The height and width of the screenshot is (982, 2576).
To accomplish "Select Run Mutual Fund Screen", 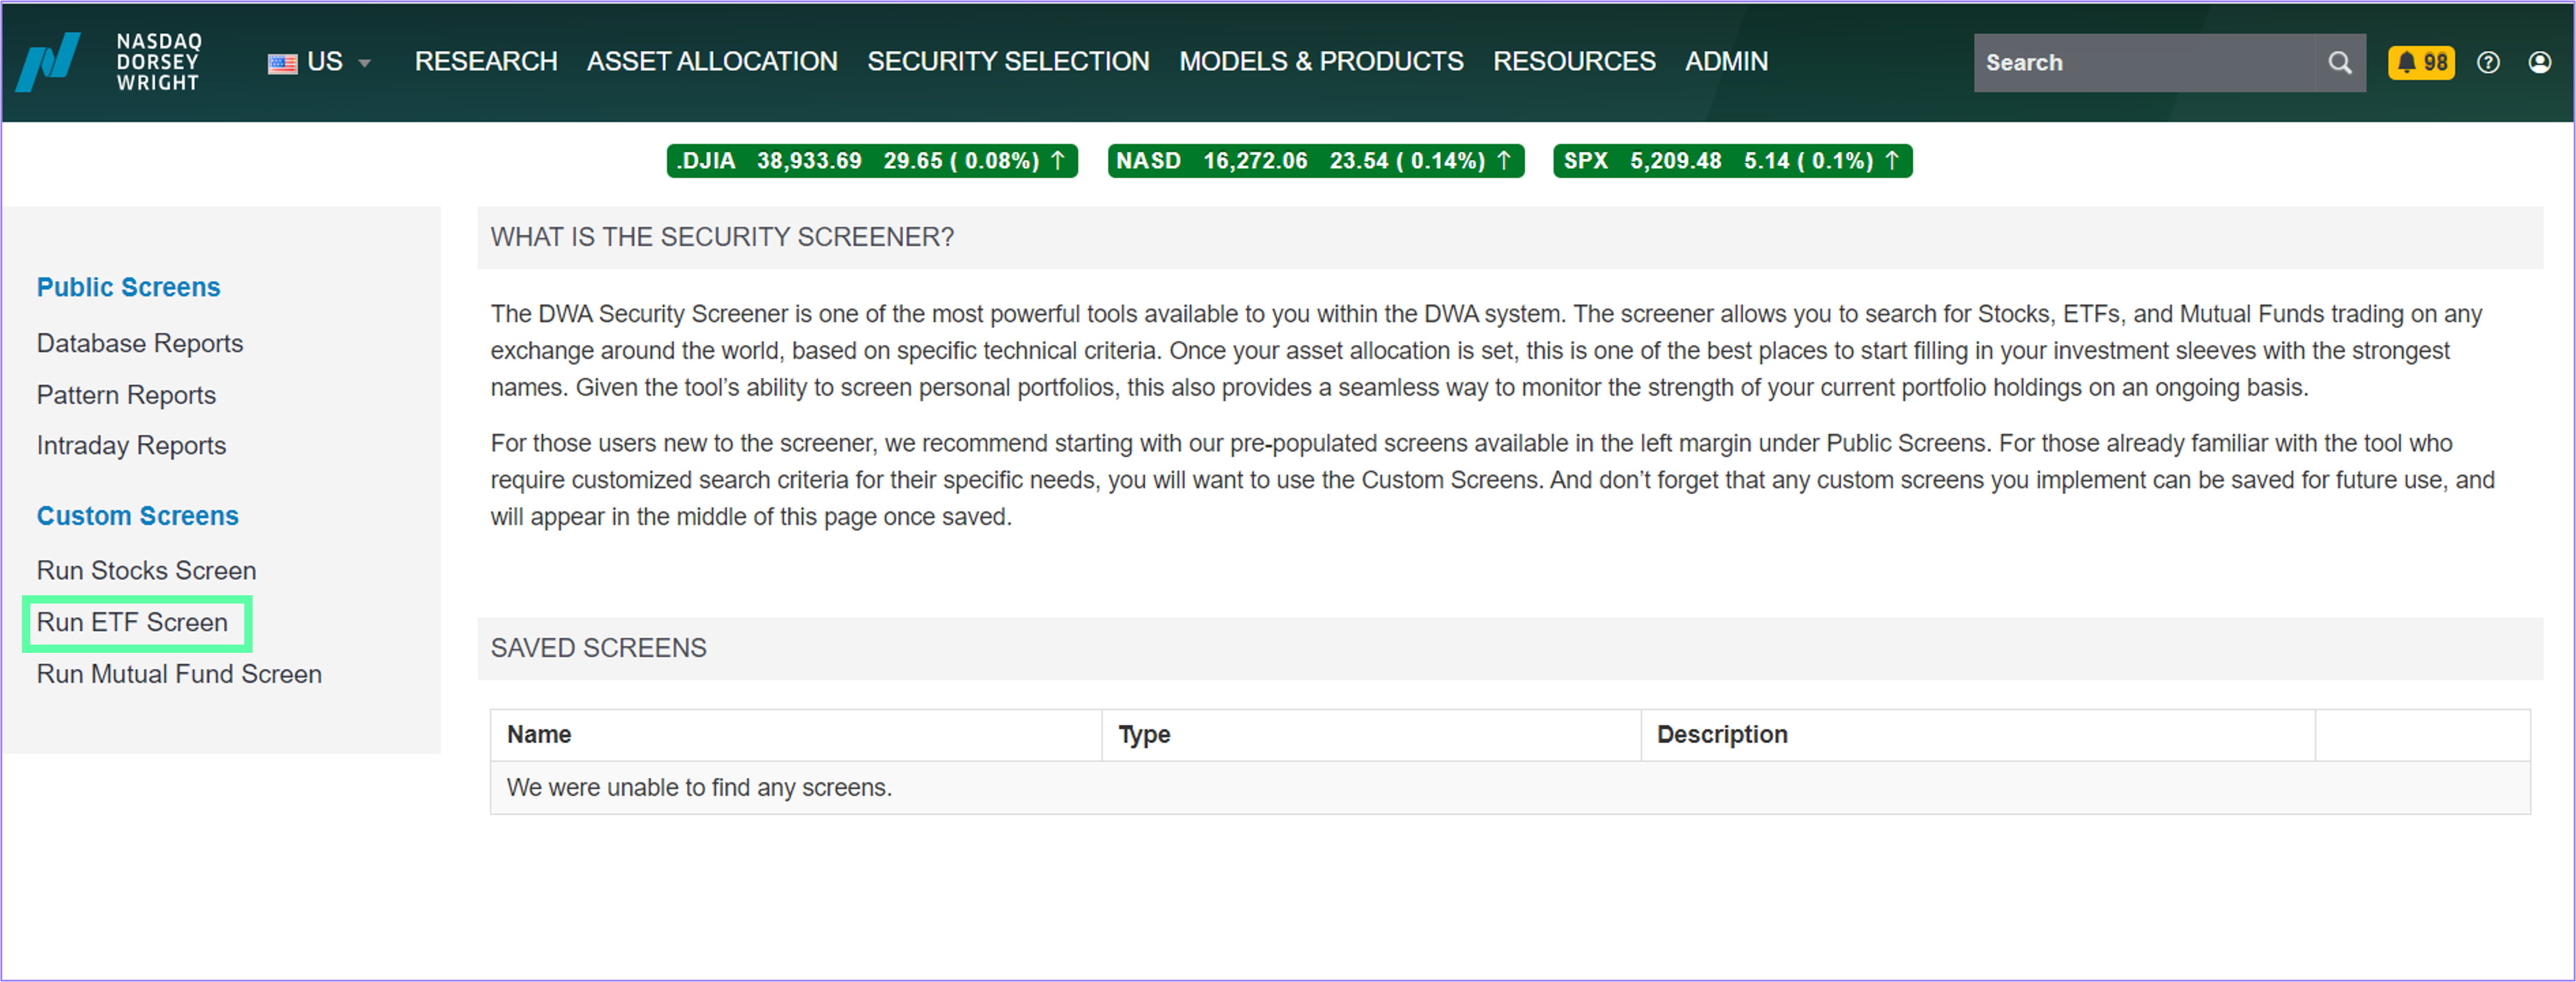I will (179, 674).
